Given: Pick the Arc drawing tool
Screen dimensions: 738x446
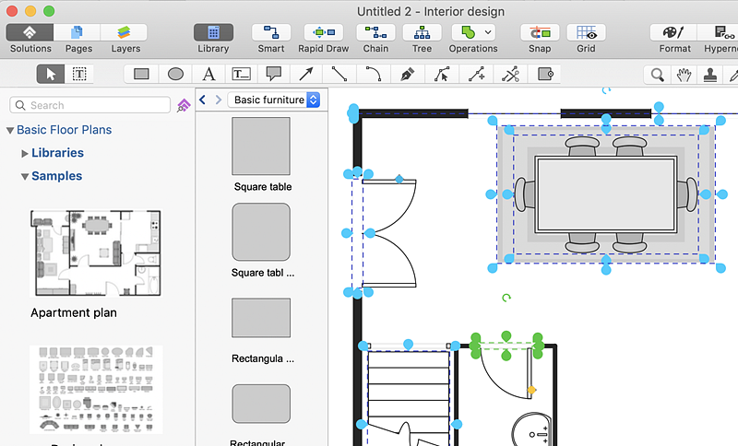Looking at the screenshot, I should pyautogui.click(x=373, y=74).
